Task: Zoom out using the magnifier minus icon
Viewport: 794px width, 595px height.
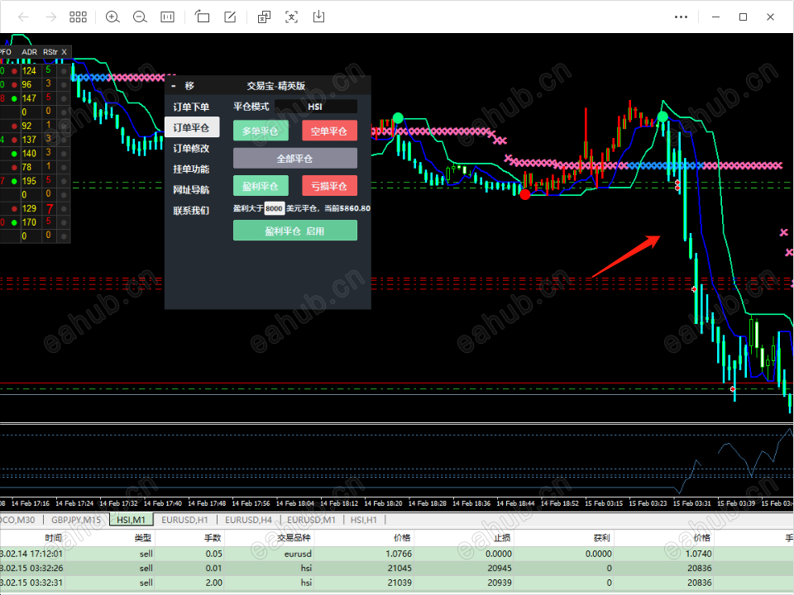Action: click(140, 17)
